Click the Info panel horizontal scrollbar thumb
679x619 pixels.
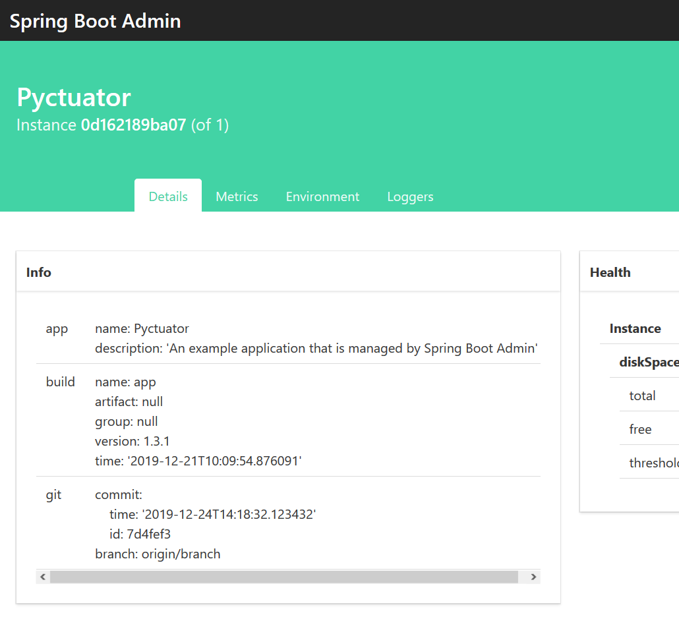coord(284,577)
